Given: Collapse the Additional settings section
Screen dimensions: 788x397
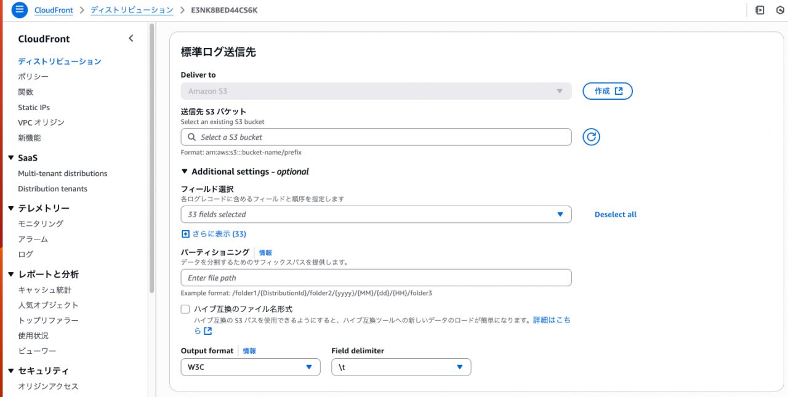Looking at the screenshot, I should (185, 172).
